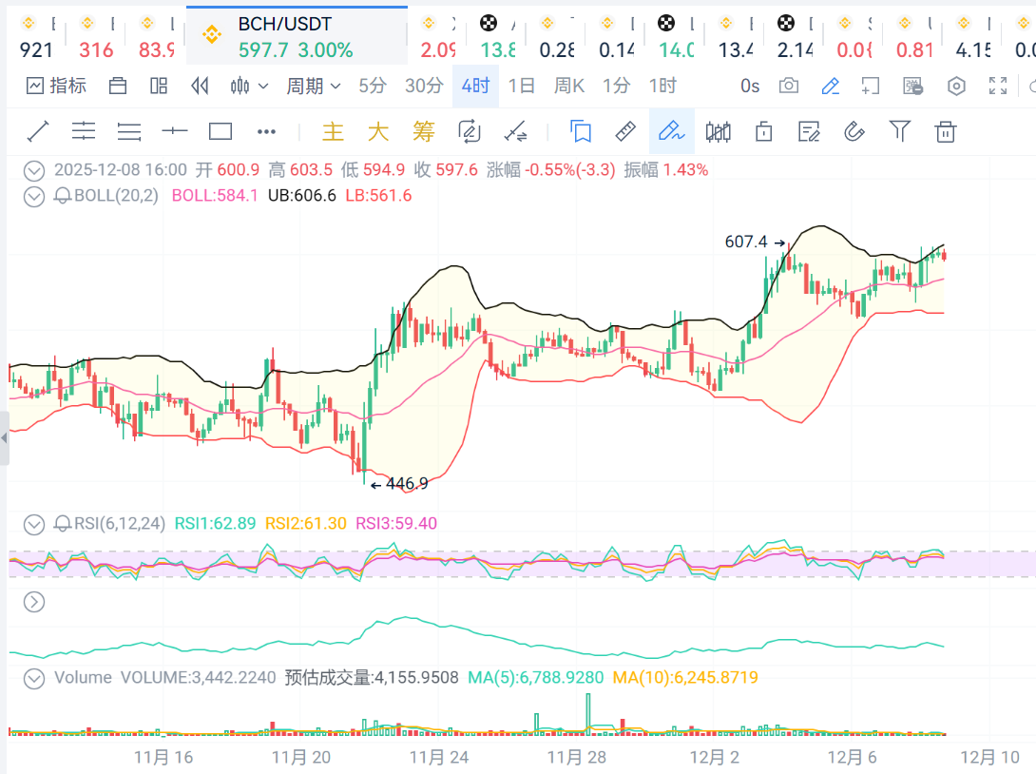Open the candlestick chart type dropdown
The height and width of the screenshot is (774, 1036).
coord(249,86)
